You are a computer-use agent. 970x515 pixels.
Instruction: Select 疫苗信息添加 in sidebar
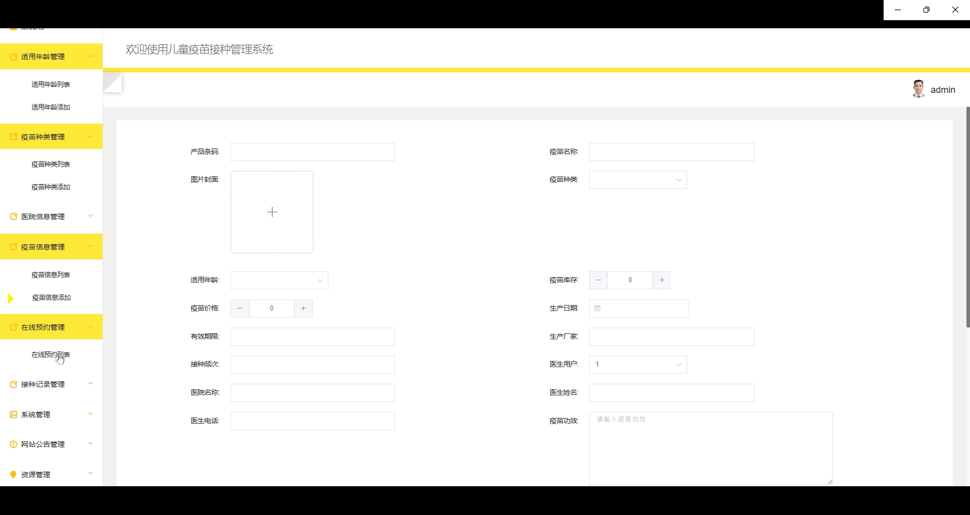52,297
